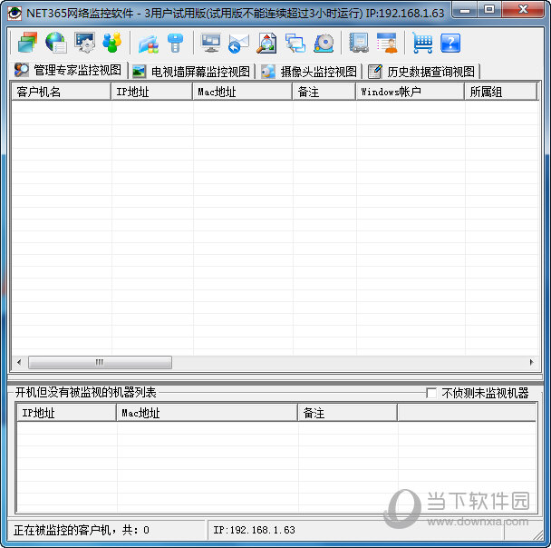Image resolution: width=551 pixels, height=548 pixels.
Task: Click the NET365 eye icon in title bar
Action: pos(14,13)
